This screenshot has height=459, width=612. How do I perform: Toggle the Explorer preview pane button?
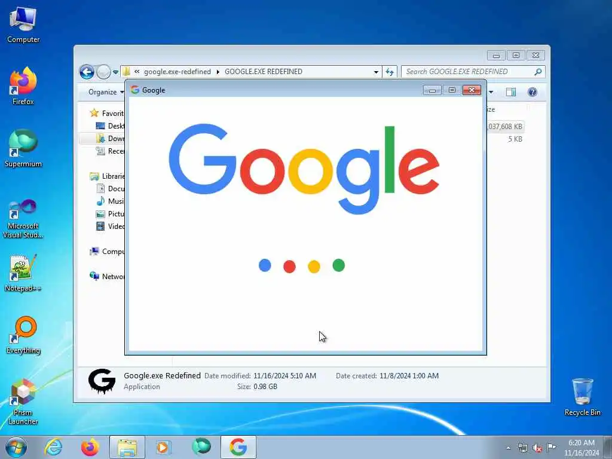tap(510, 92)
